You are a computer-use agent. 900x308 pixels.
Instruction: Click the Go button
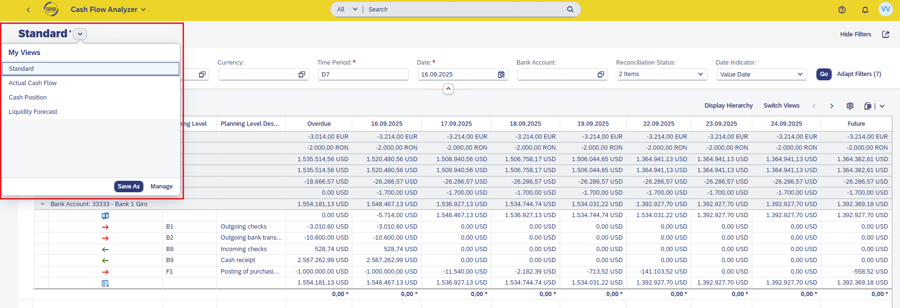(x=824, y=74)
